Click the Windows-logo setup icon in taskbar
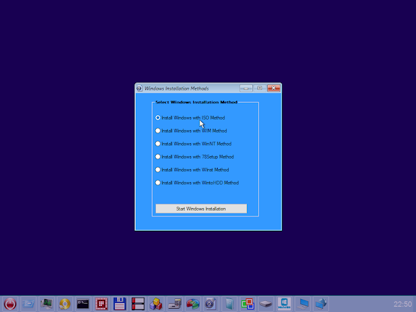416x312 pixels. (x=284, y=304)
